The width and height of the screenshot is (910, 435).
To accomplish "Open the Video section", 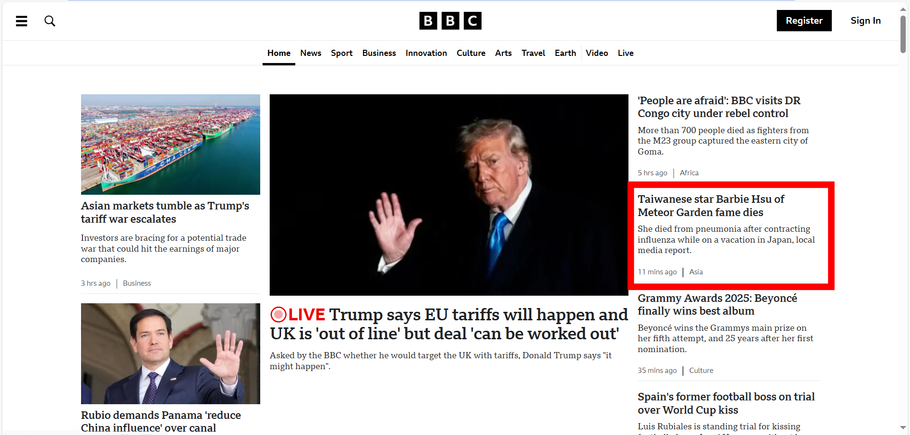I will pyautogui.click(x=597, y=53).
